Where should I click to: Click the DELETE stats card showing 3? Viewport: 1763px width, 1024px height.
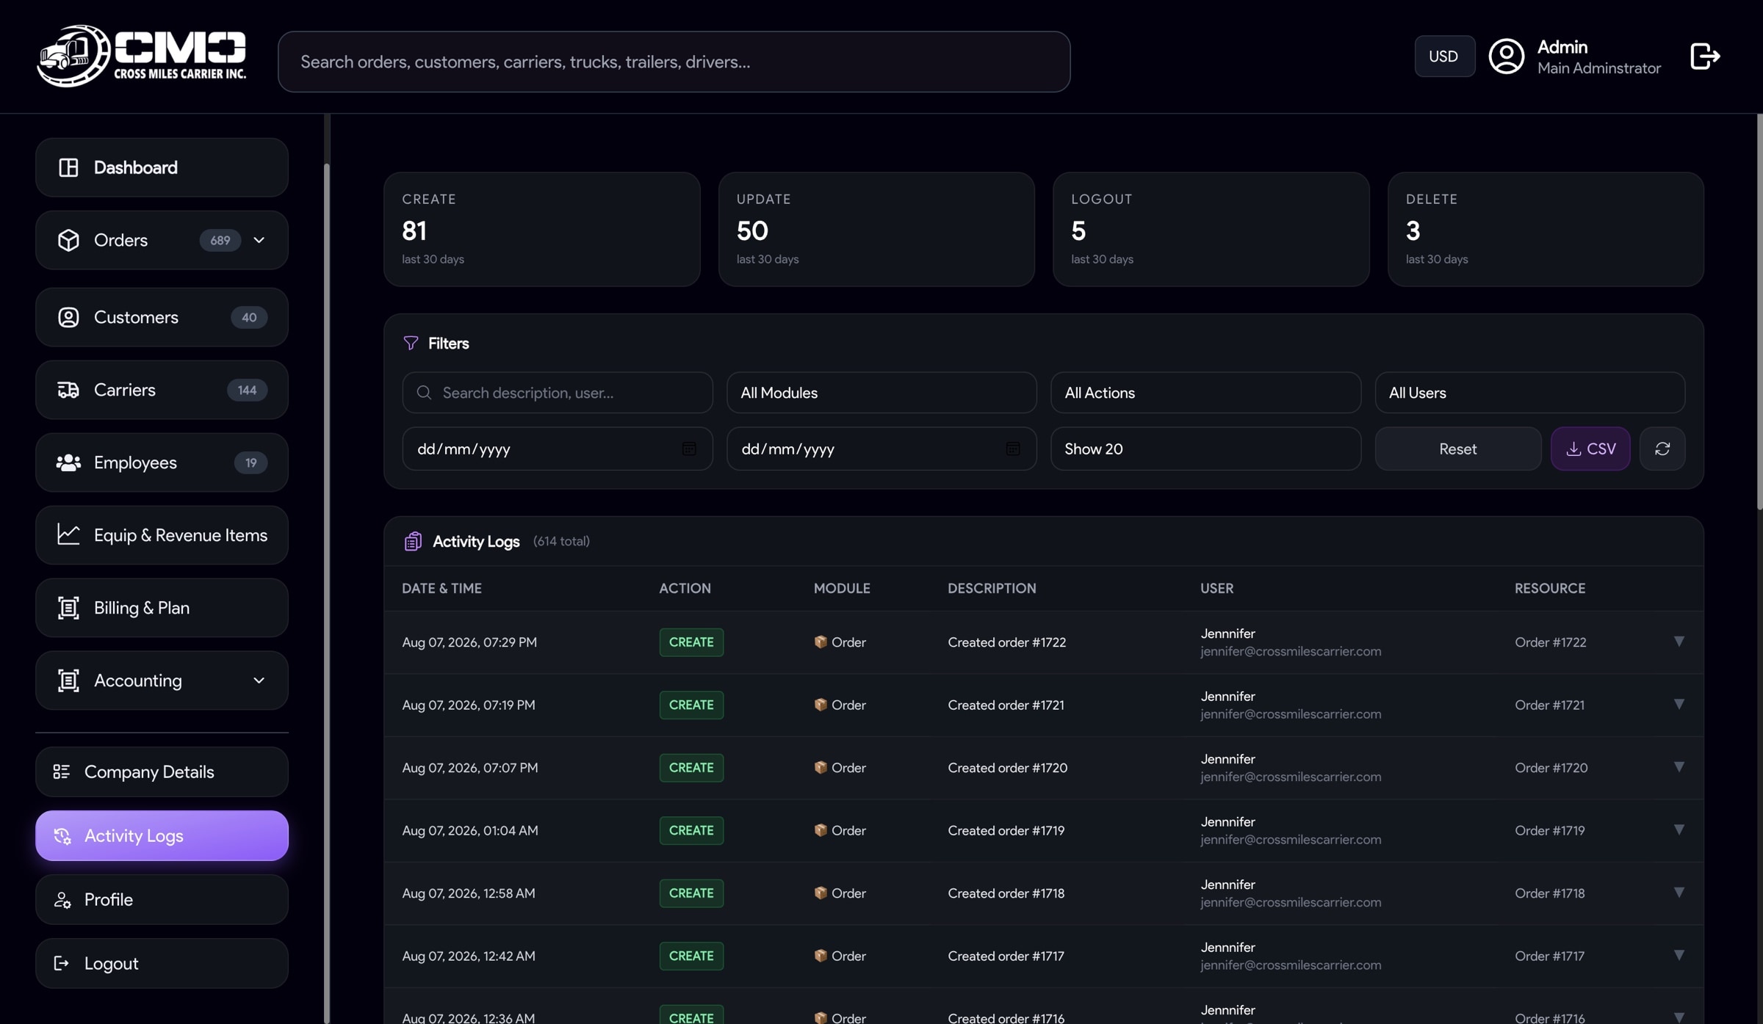(1546, 229)
